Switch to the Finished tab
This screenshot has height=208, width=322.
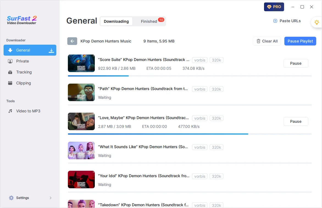click(x=149, y=21)
